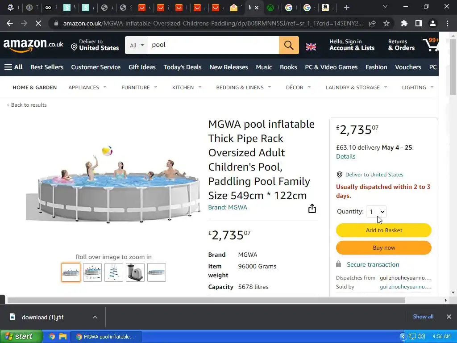
Task: Open PC & Video Games
Action: tap(331, 67)
